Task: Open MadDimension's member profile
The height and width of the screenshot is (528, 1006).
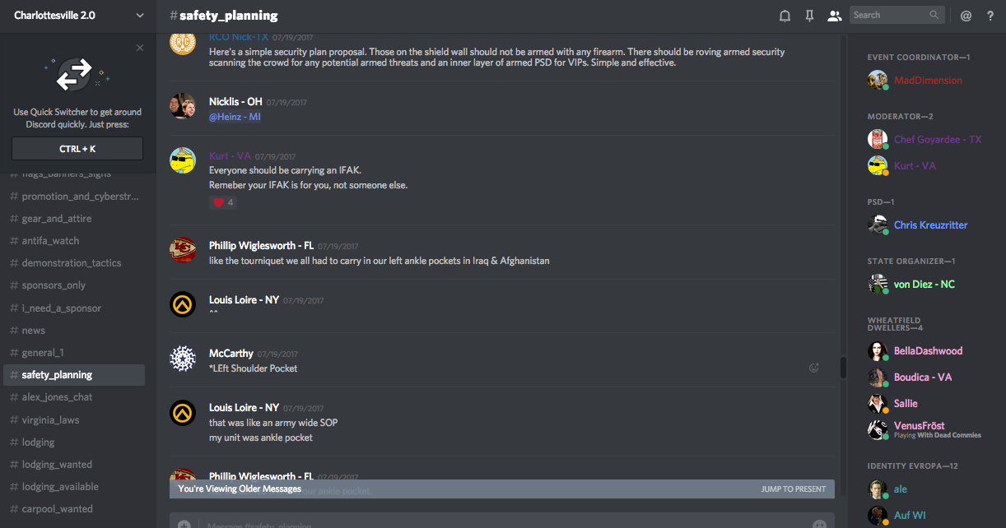Action: [927, 81]
